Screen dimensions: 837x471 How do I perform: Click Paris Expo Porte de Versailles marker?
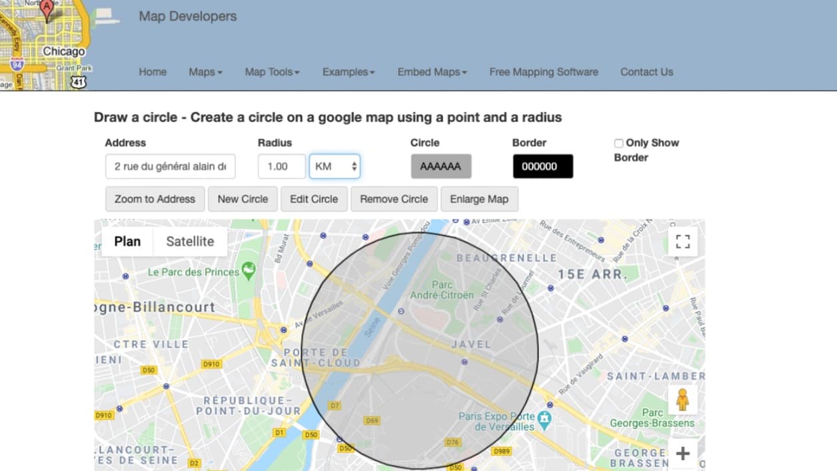click(x=545, y=419)
